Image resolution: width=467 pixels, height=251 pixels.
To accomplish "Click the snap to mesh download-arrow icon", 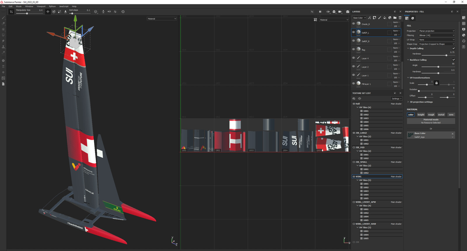I will click(65, 12).
